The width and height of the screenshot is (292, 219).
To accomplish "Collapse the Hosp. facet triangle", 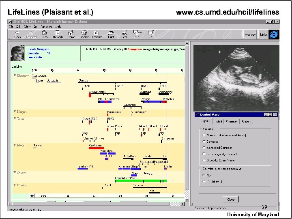I will tap(15, 112).
